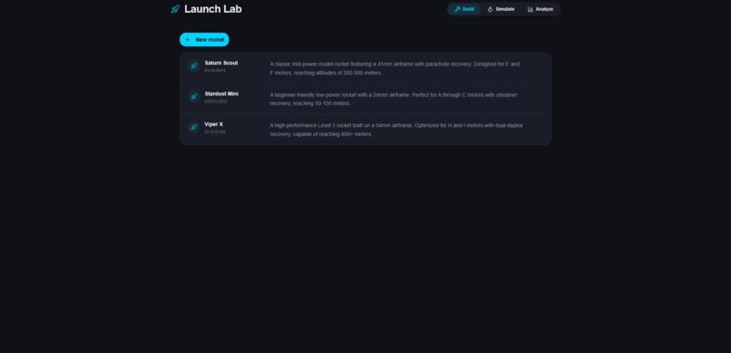Click the Viper X rocket icon
Image resolution: width=731 pixels, height=353 pixels.
(194, 127)
